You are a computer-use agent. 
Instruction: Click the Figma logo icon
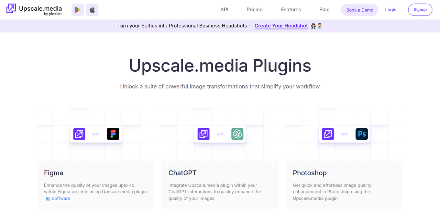113,134
